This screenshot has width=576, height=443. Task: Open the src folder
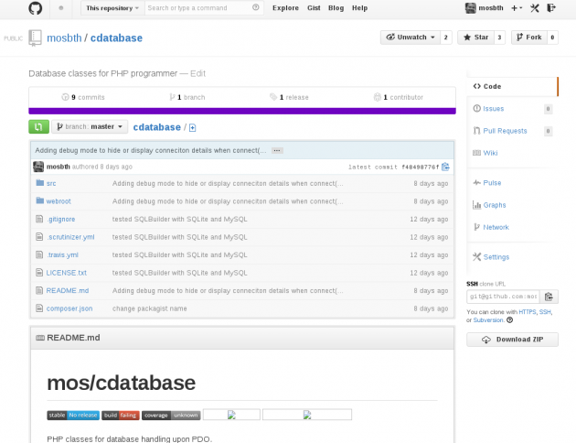[x=51, y=183]
